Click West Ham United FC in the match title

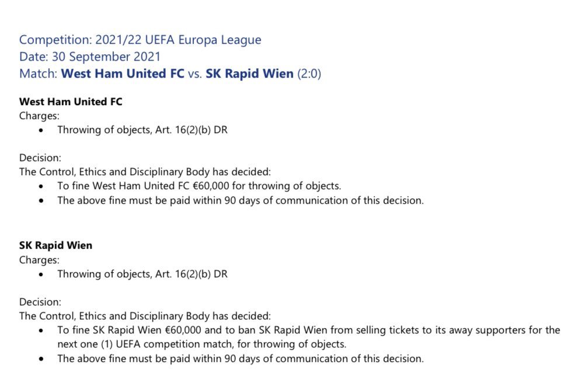pyautogui.click(x=123, y=74)
